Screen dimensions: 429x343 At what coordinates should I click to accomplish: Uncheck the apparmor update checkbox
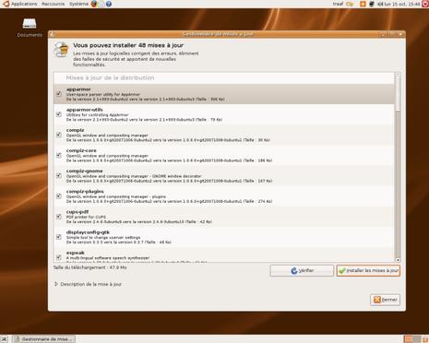pos(59,94)
